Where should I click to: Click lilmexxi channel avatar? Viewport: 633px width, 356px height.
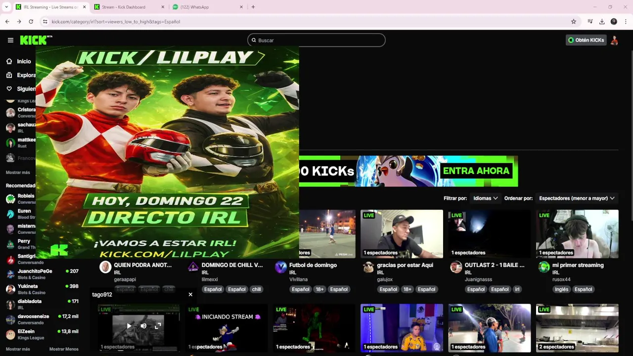[193, 267]
